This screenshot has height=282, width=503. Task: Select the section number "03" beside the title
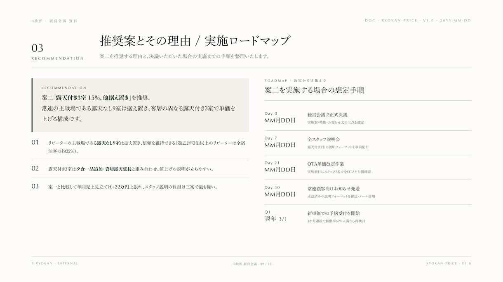pyautogui.click(x=38, y=48)
